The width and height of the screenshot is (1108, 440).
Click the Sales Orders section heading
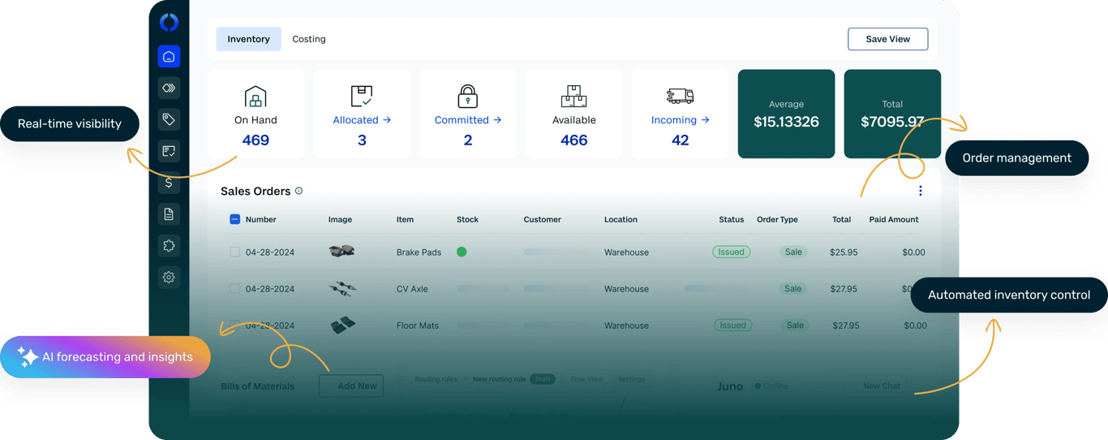point(256,192)
